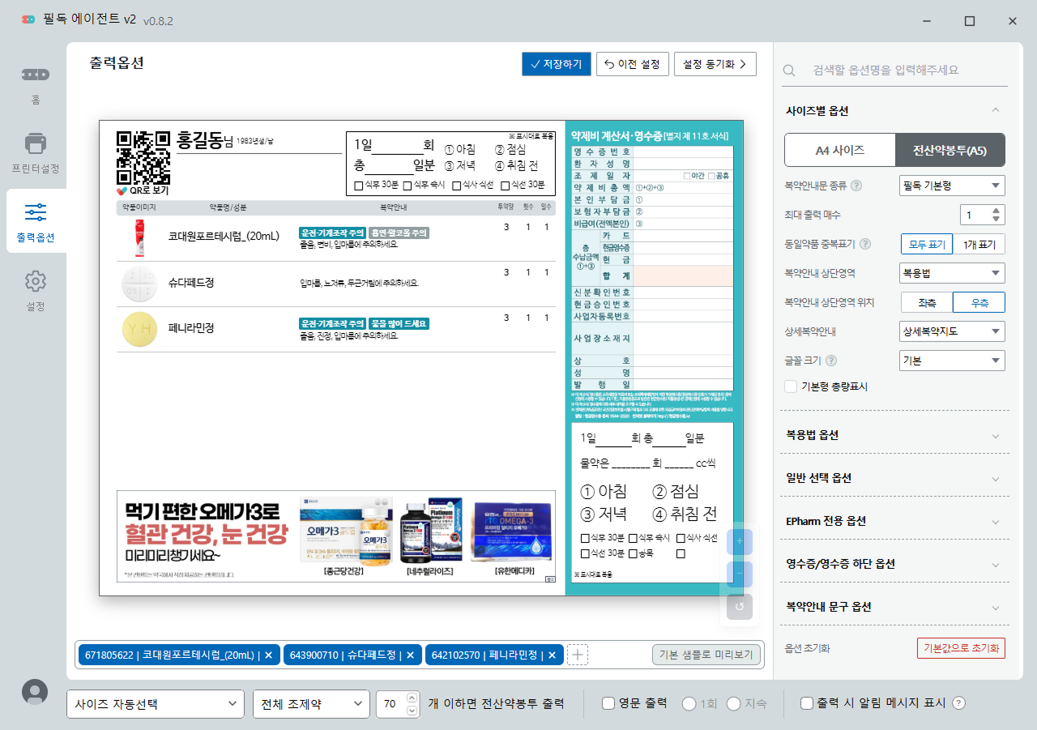The width and height of the screenshot is (1037, 730).
Task: Enable 출력 시 알림 메시지 표시
Action: point(805,704)
